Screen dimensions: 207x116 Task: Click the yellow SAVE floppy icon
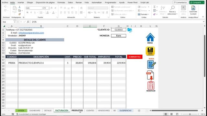coord(150,51)
